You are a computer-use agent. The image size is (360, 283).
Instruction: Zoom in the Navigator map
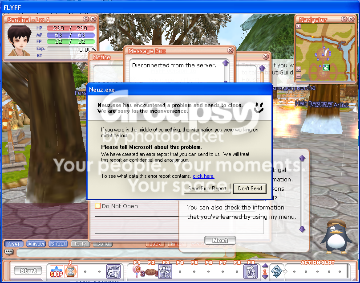pyautogui.click(x=299, y=69)
